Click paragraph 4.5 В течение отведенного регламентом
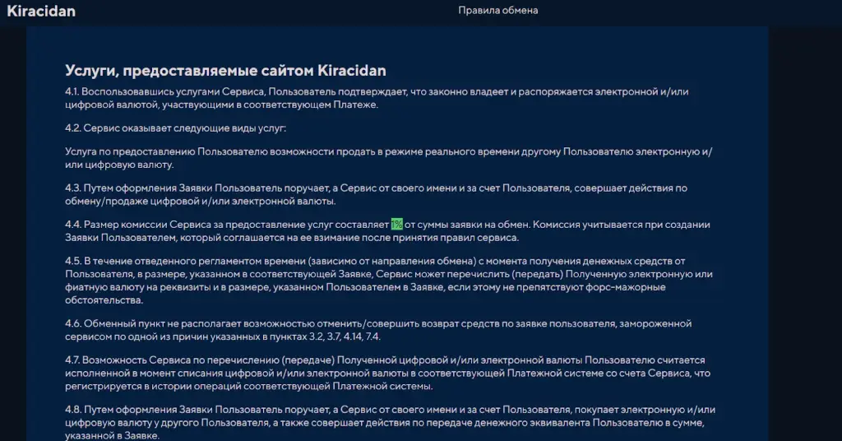 tap(389, 281)
